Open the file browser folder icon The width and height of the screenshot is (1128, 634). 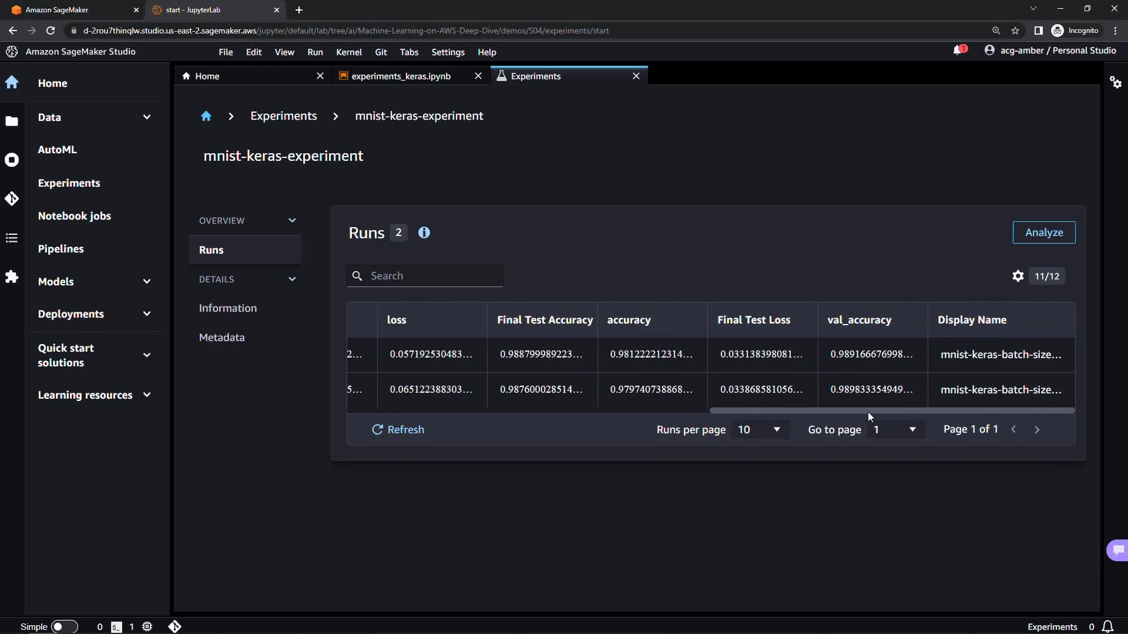pos(12,122)
